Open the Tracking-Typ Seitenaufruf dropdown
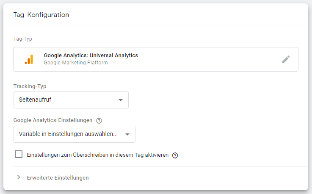 click(71, 100)
